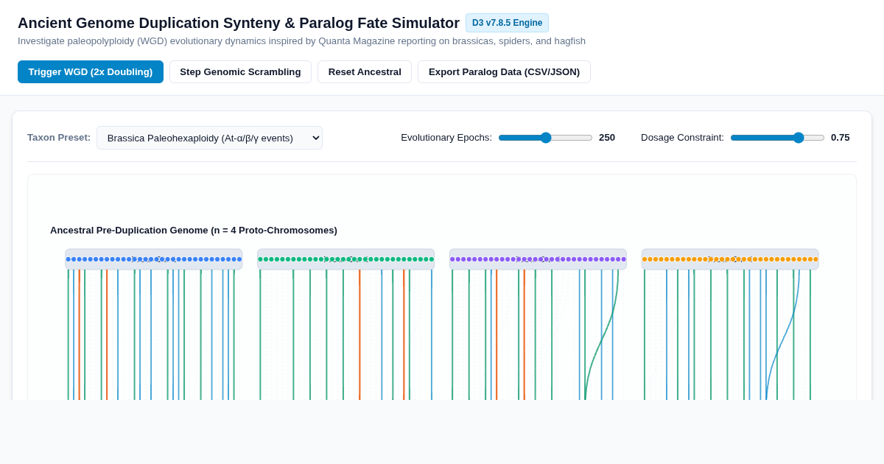Click the Taxon Preset label
The width and height of the screenshot is (884, 464).
[59, 137]
